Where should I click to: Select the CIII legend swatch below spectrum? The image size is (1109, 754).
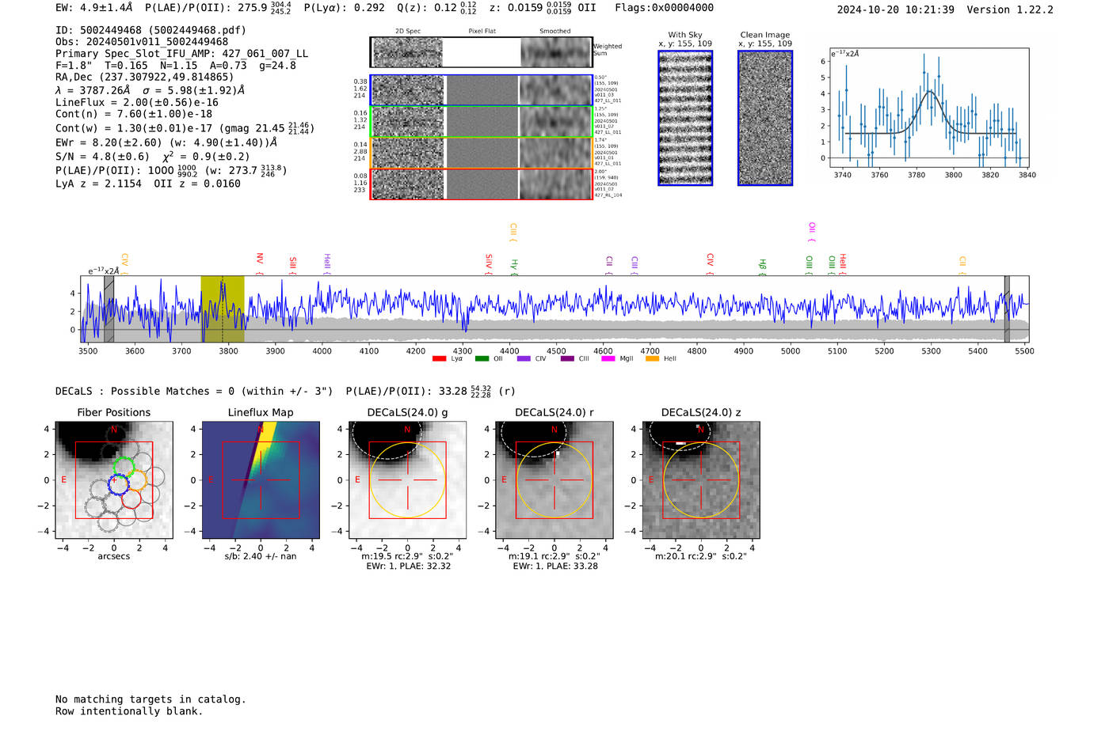click(x=567, y=359)
